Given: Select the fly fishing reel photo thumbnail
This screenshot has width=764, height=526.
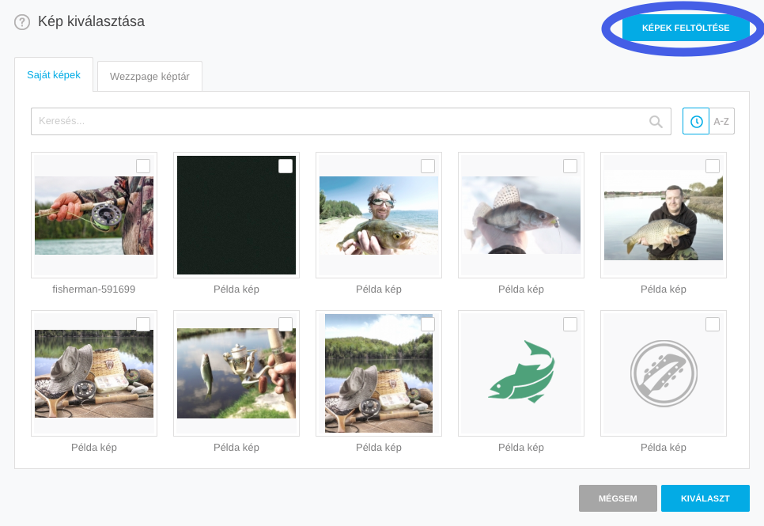Looking at the screenshot, I should pos(94,215).
